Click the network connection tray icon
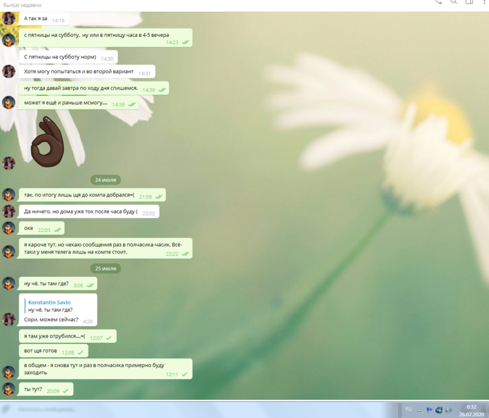 click(x=439, y=410)
